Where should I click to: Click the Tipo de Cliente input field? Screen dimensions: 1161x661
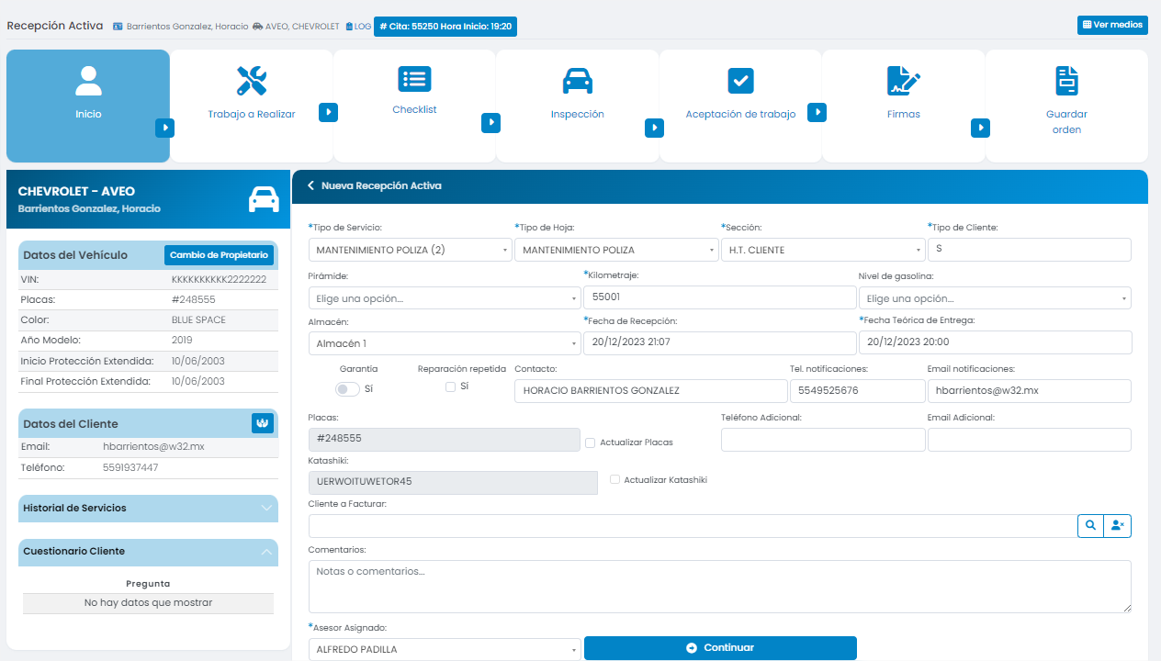(x=1030, y=250)
